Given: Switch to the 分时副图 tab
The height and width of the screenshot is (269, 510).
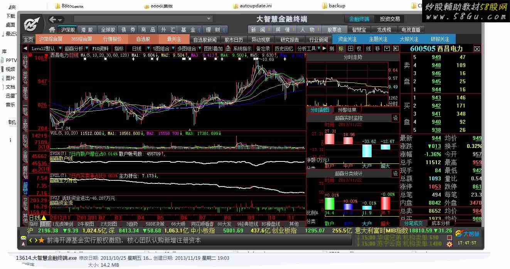Looking at the screenshot, I should [x=320, y=110].
